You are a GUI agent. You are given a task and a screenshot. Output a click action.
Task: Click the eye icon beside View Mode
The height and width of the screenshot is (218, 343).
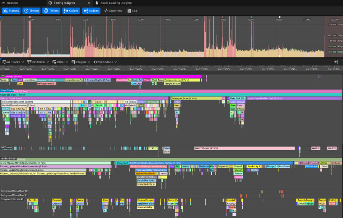coord(95,62)
